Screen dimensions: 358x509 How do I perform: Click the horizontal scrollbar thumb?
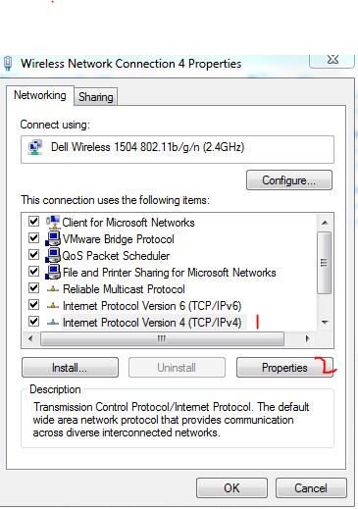[162, 338]
